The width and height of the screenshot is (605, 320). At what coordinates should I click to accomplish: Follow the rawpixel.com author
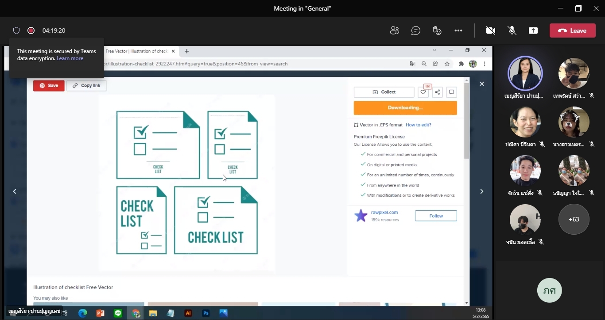click(x=436, y=216)
